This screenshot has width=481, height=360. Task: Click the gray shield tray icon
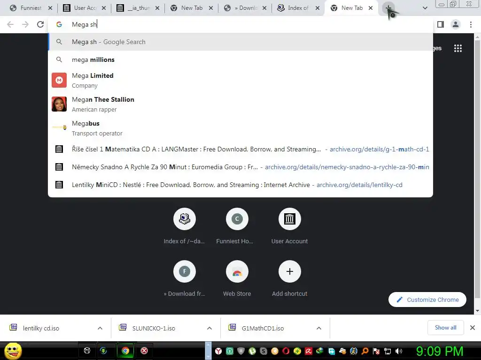241,351
